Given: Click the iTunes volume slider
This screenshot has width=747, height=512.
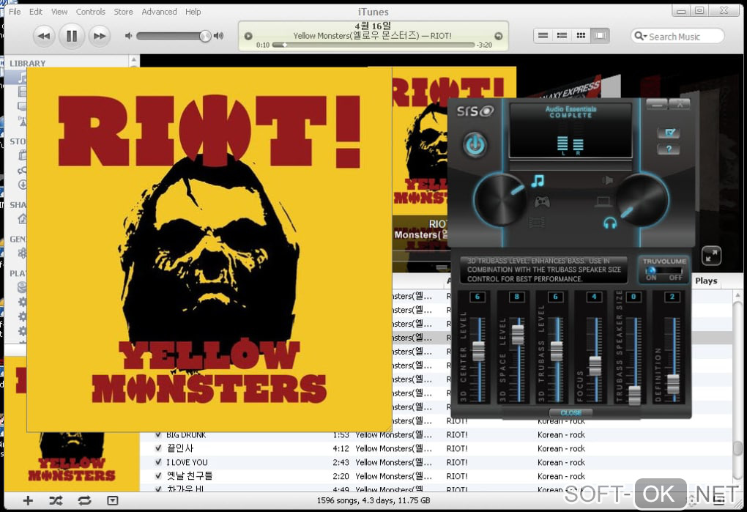Looking at the screenshot, I should [174, 36].
